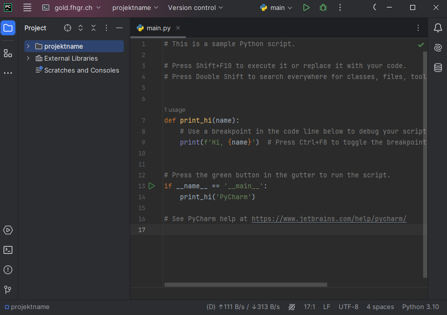Show the Notifications bell panel
The width and height of the screenshot is (447, 315).
pos(438,28)
